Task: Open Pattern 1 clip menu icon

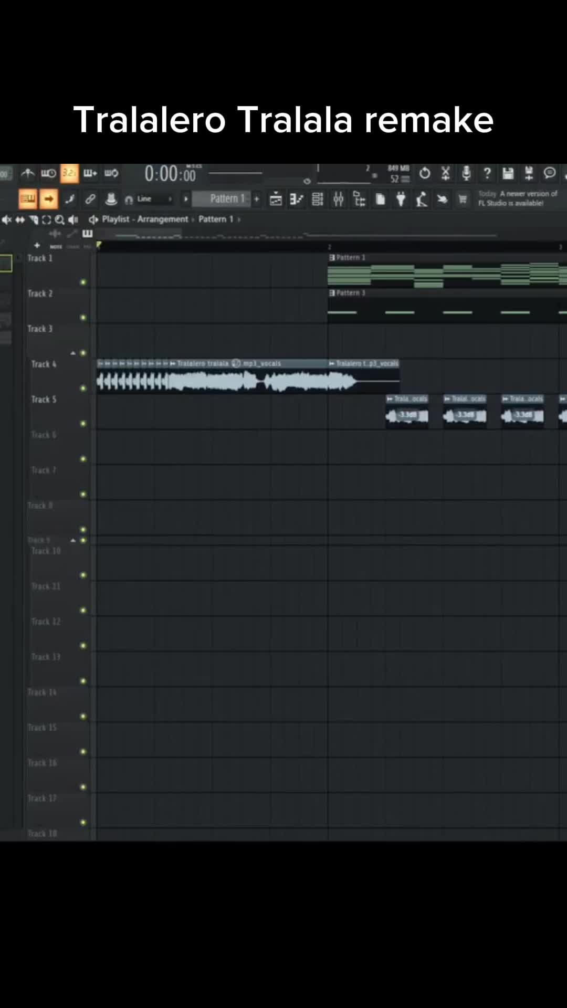Action: point(332,258)
